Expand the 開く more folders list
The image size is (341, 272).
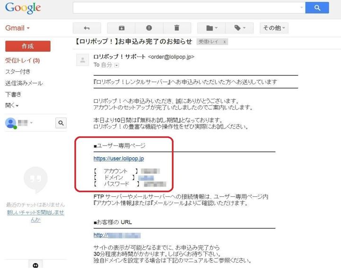click(12, 106)
